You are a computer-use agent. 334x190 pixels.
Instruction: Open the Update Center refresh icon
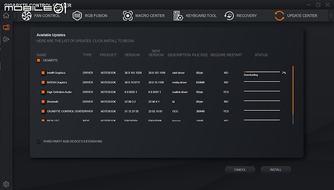point(279,16)
